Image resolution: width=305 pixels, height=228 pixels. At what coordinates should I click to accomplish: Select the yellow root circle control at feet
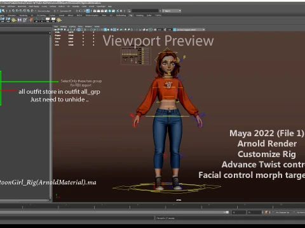(167, 187)
